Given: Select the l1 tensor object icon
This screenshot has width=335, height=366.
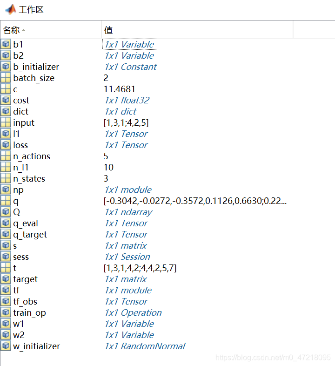Looking at the screenshot, I should point(6,134).
